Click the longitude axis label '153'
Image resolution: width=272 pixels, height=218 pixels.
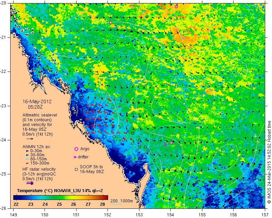point(139,215)
